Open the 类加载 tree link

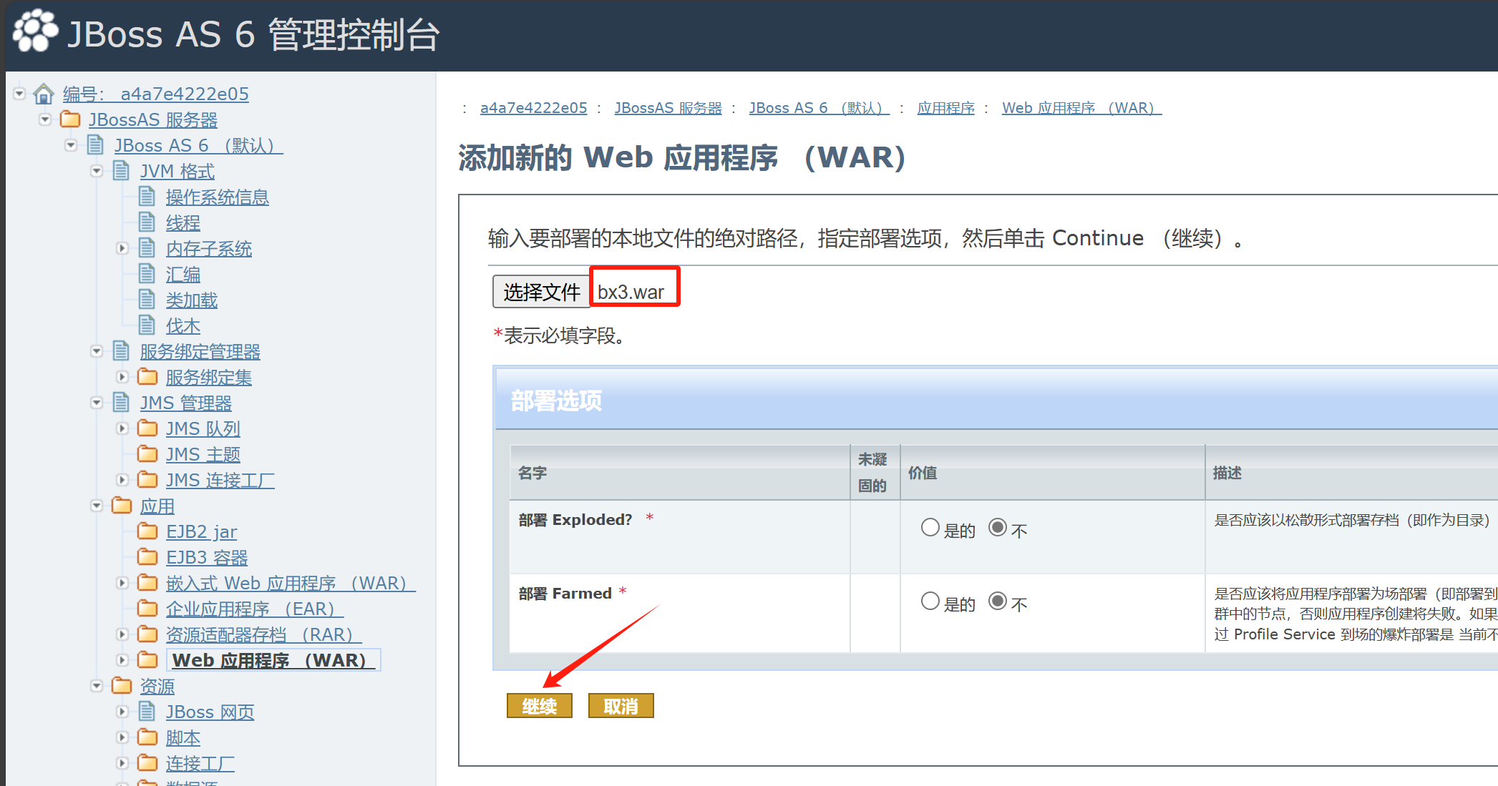[x=191, y=300]
